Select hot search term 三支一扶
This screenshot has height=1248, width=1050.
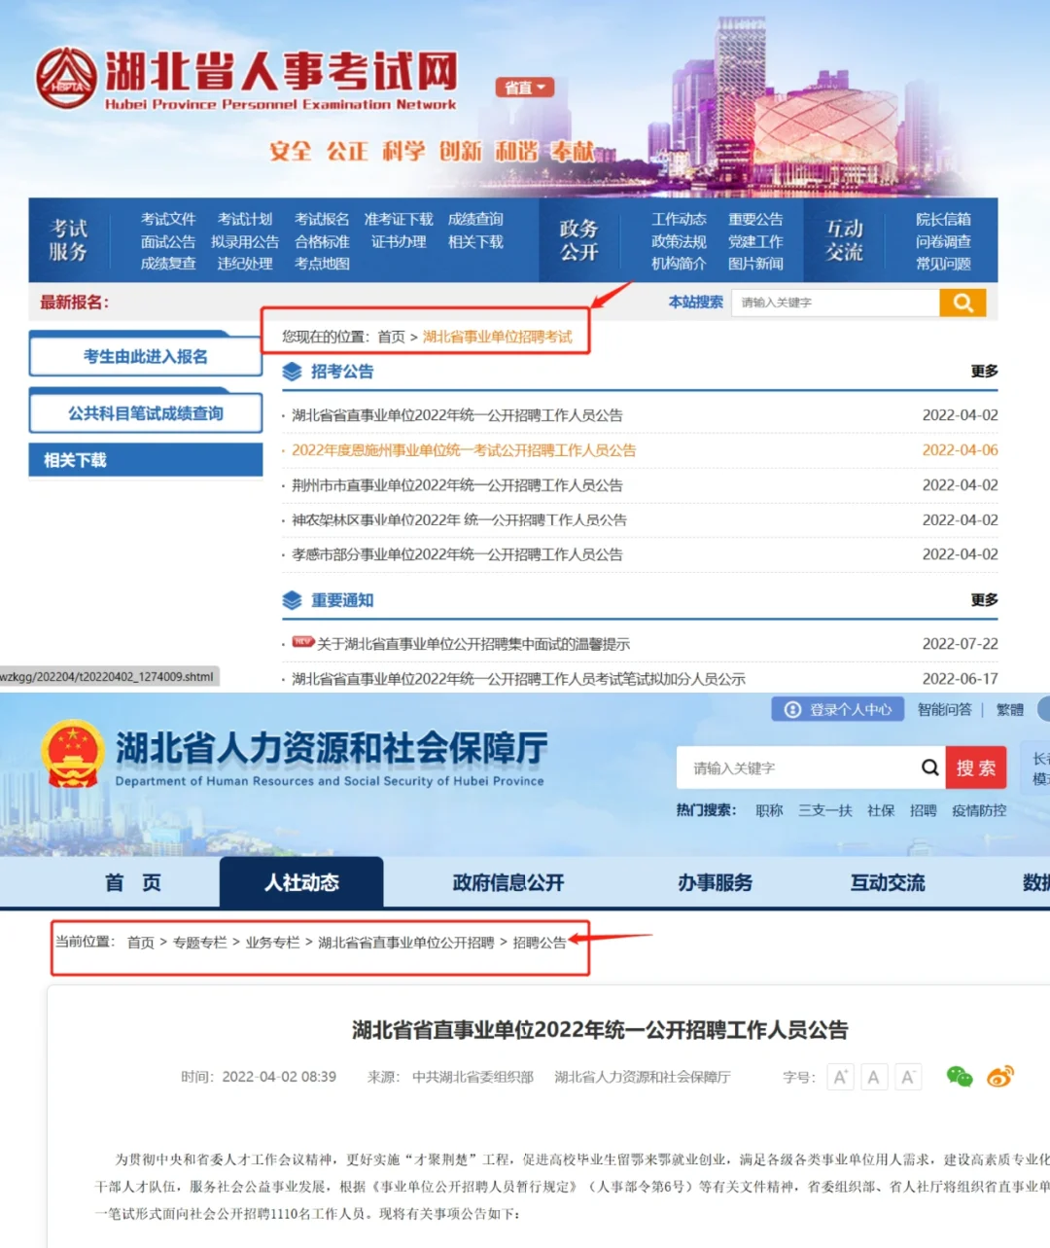tap(824, 810)
